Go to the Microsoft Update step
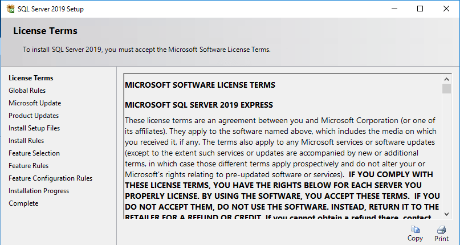 [35, 103]
